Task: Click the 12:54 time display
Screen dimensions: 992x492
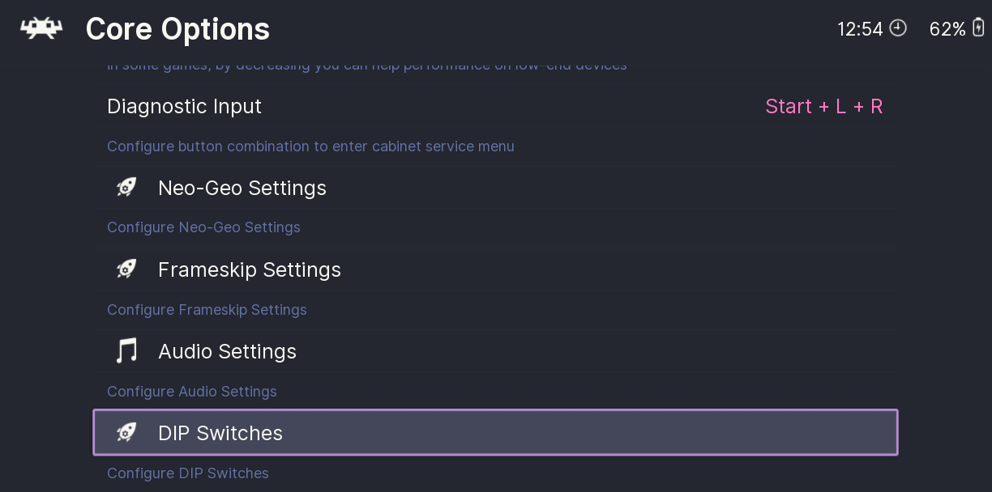Action: (x=860, y=29)
